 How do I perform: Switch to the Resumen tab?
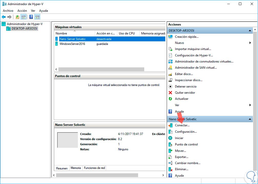point(62,168)
